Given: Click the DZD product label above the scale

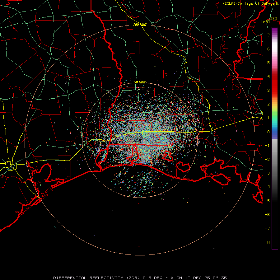Looking at the screenshot, I should (273, 19).
